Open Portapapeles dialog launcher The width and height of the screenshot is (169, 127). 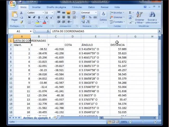24,26
